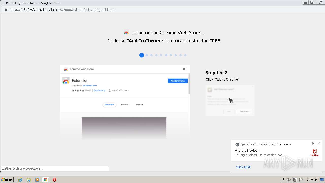The image size is (325, 183).
Task: Click the Chrome Web Store logo beside Loading text
Action: (126, 33)
